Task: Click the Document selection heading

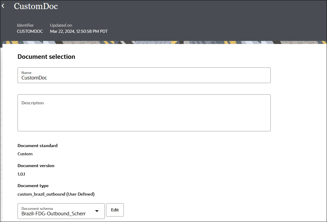Action: point(46,57)
